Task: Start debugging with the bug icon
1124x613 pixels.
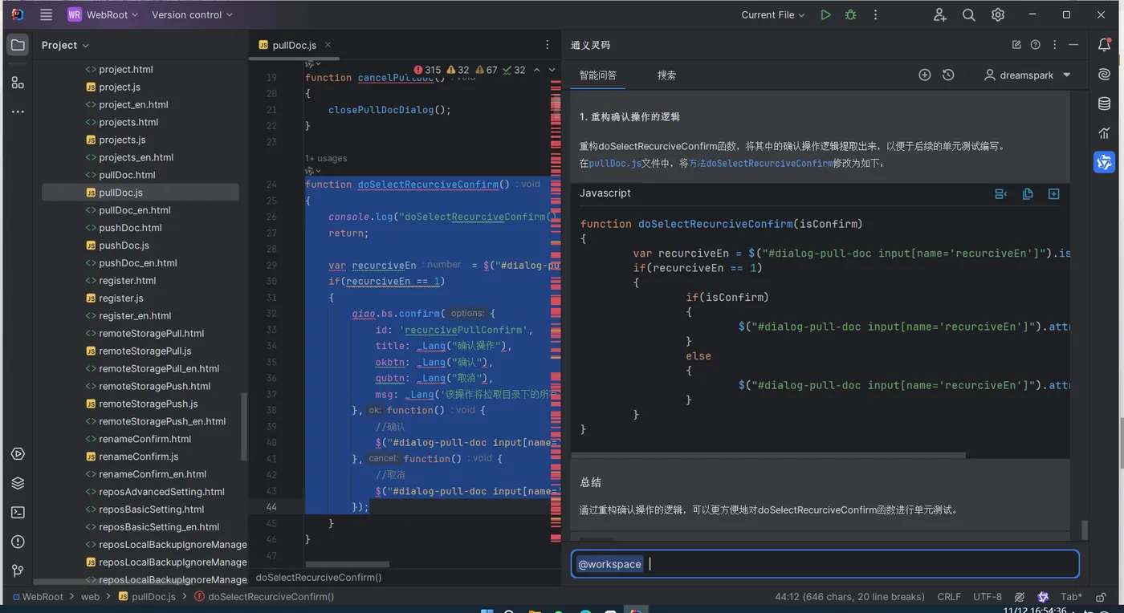Action: coord(850,14)
